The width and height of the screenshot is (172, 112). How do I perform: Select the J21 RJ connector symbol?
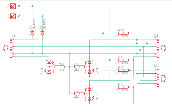point(163,78)
